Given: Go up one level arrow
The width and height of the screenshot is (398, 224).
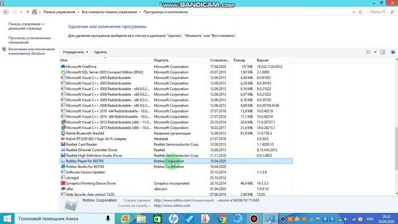Looking at the screenshot, I should pos(27,12).
